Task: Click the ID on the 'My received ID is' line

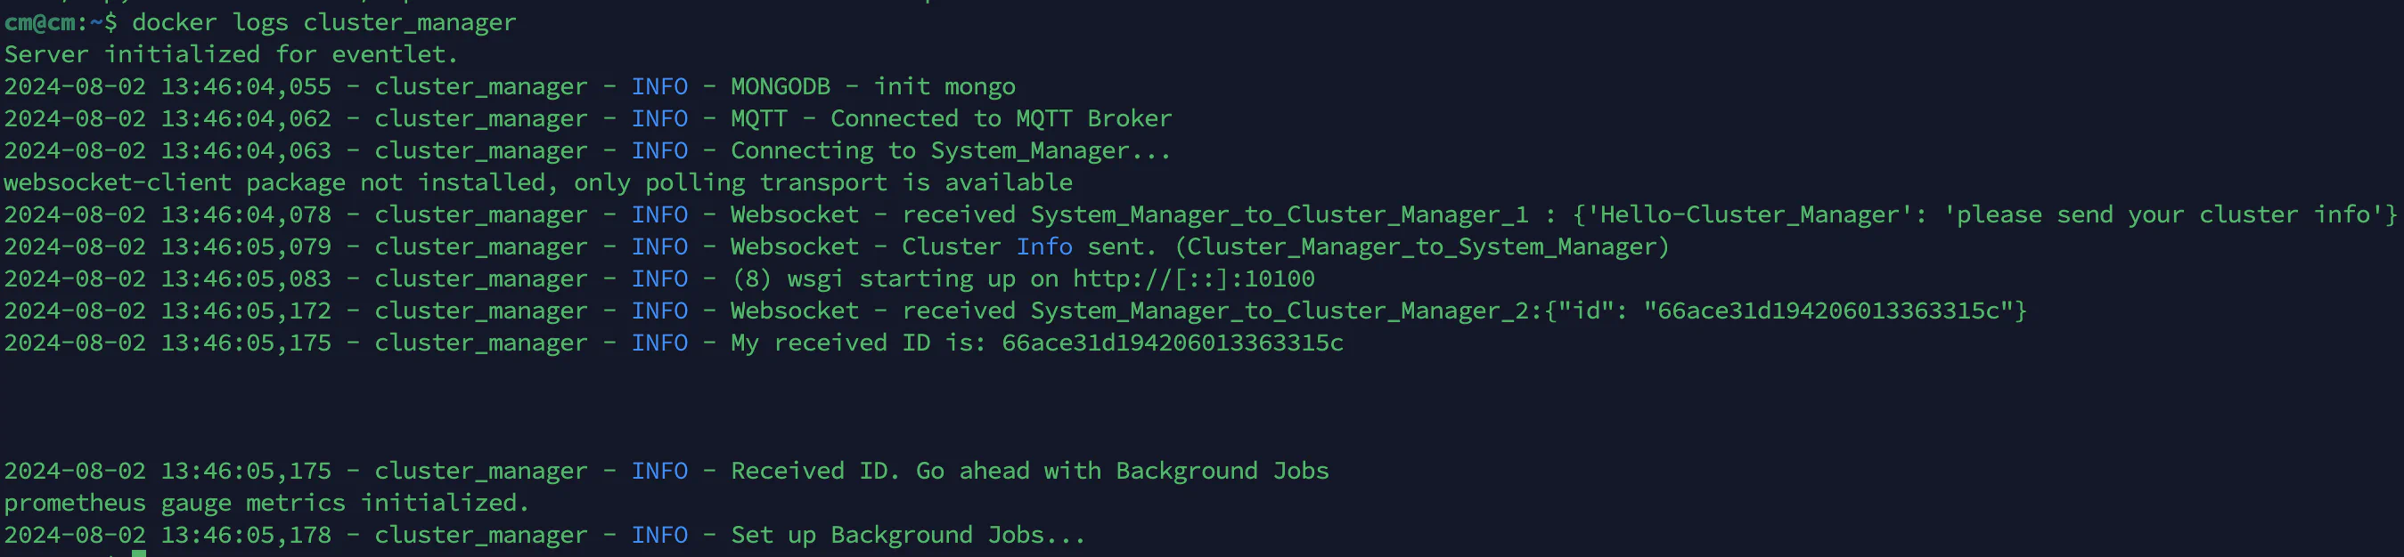Action: [x=1172, y=343]
